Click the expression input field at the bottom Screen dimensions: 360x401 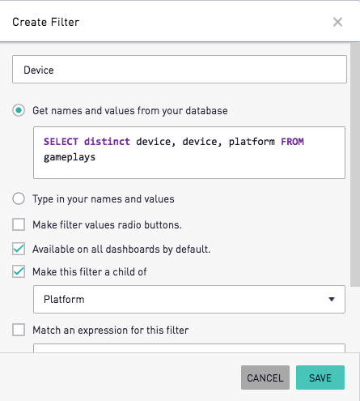(x=189, y=348)
